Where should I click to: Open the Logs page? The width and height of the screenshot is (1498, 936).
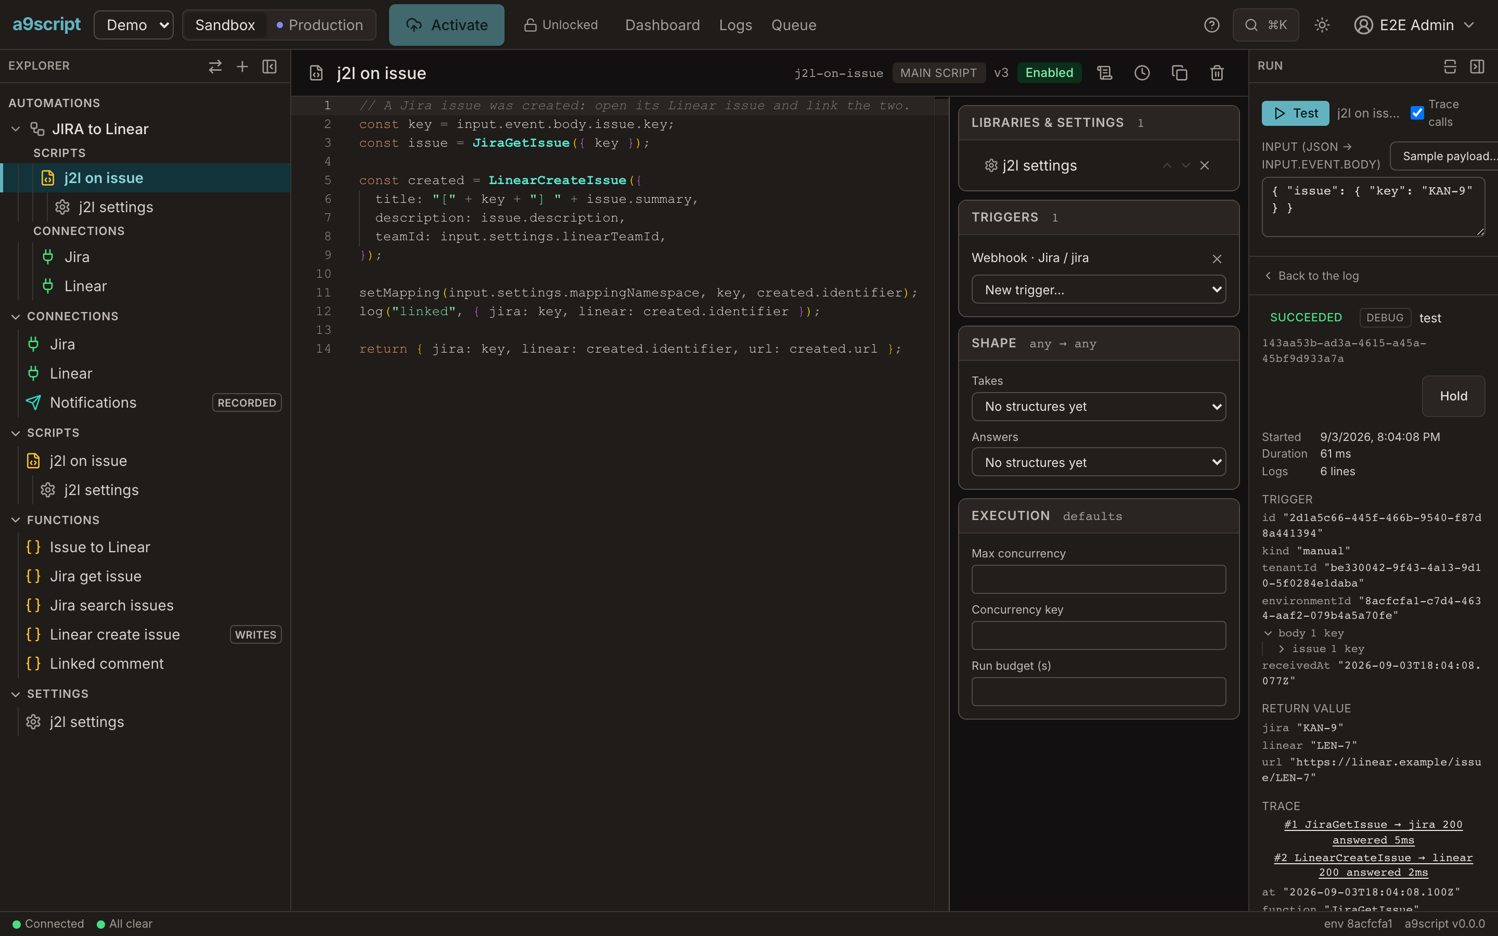[x=735, y=25]
